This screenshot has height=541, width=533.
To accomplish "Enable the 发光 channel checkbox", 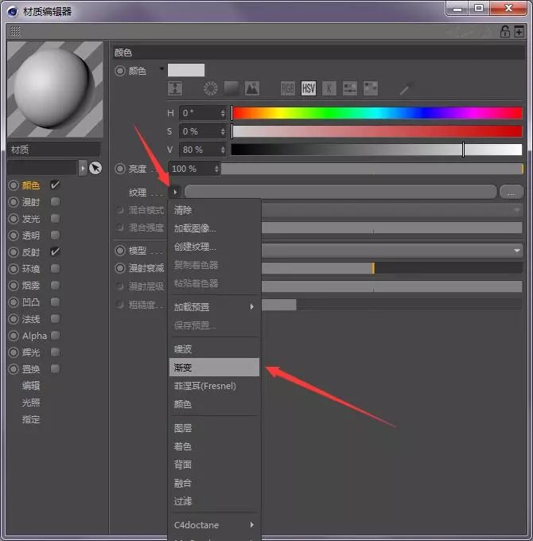I will (x=55, y=219).
